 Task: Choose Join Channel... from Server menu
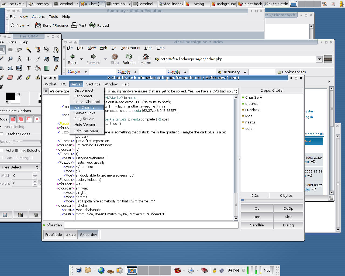pos(87,107)
